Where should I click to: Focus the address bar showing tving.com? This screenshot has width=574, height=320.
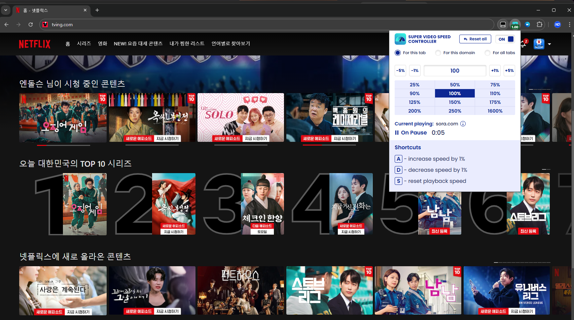[266, 25]
